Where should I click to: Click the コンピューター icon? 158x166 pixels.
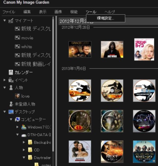point(17,119)
